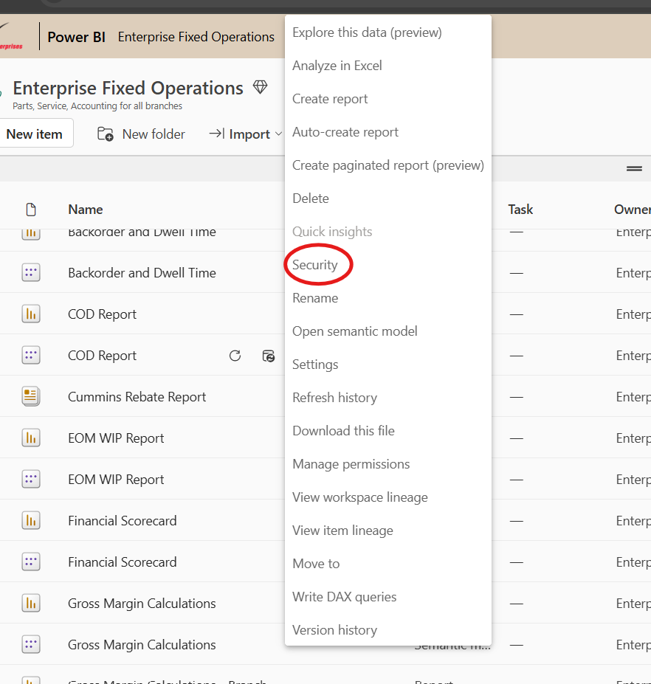Viewport: 651px width, 684px height.
Task: Click the Power BI header link
Action: (x=76, y=37)
